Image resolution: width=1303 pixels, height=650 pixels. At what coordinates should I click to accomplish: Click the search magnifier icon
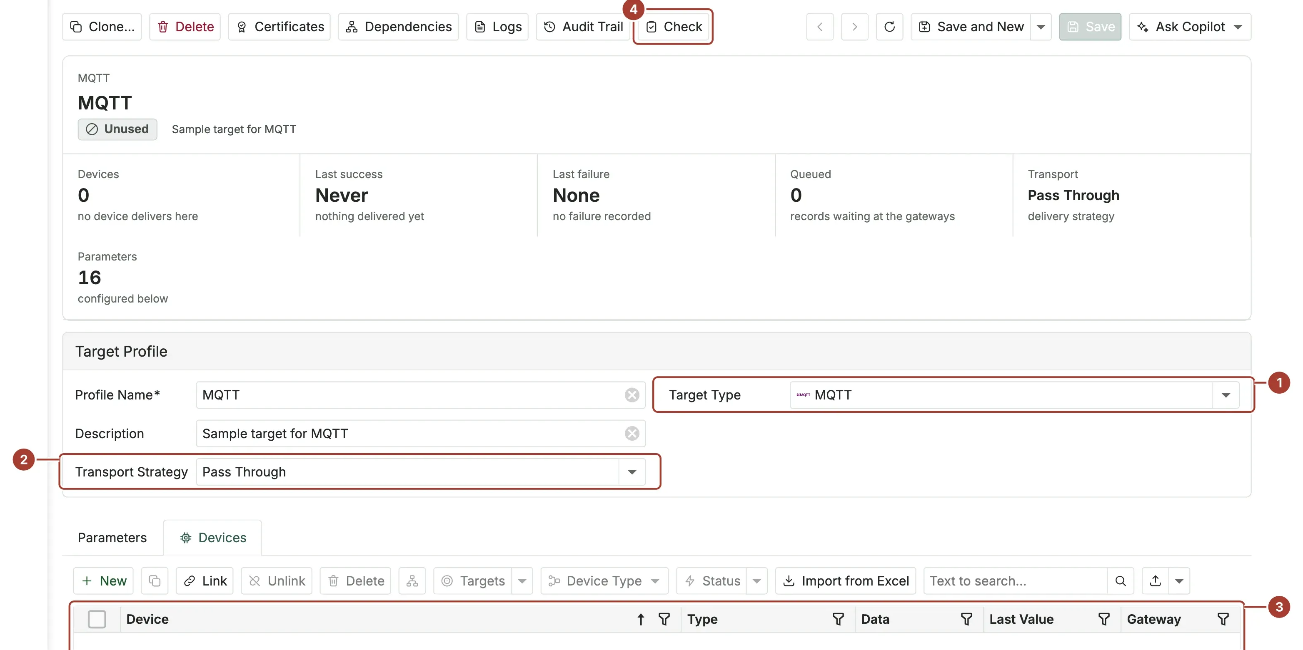point(1121,581)
